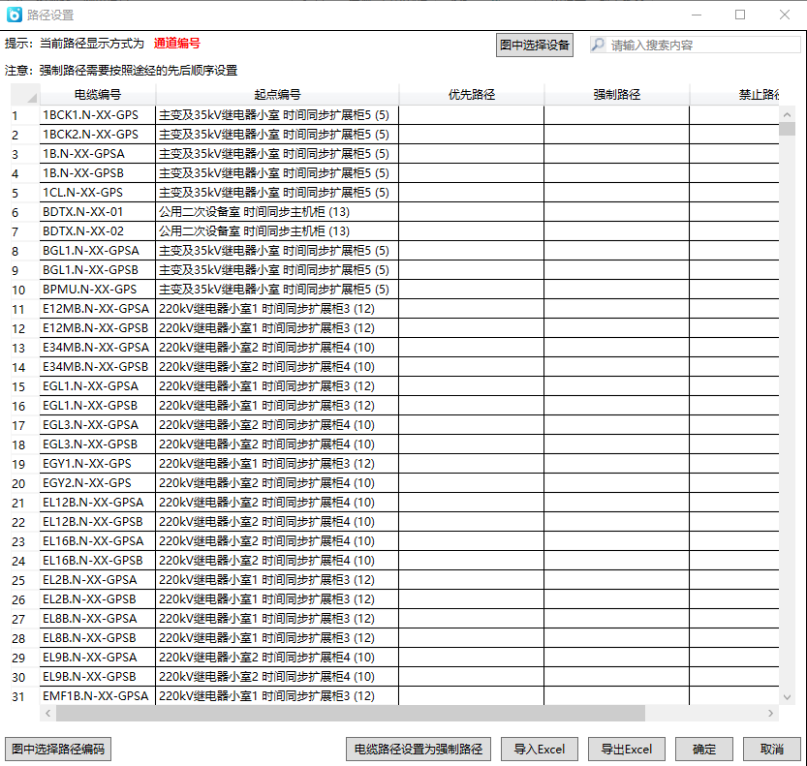
Task: Cancel the dialog with 取消
Action: coord(772,749)
